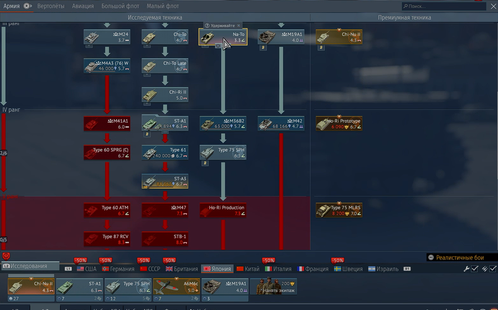Open the STB-1 tank card
The height and width of the screenshot is (310, 498).
click(x=165, y=239)
